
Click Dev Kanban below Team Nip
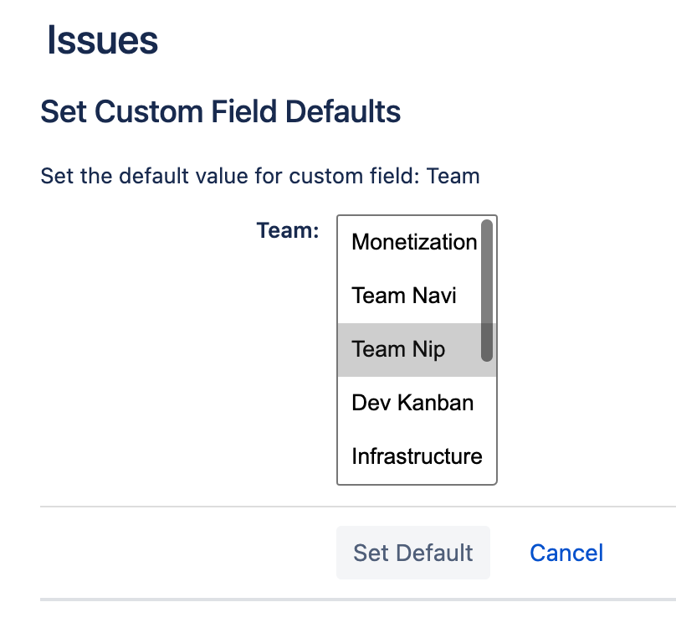412,403
